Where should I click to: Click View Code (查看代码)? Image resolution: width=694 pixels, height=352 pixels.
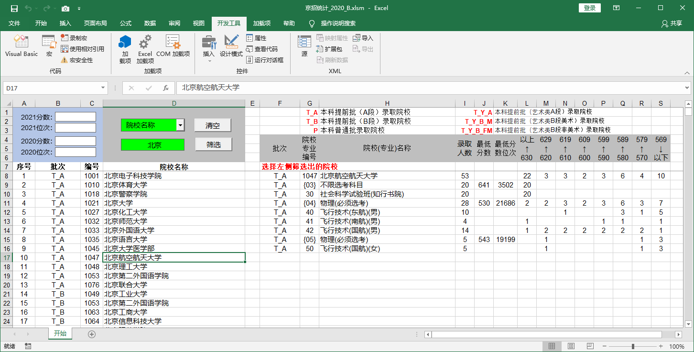[261, 49]
